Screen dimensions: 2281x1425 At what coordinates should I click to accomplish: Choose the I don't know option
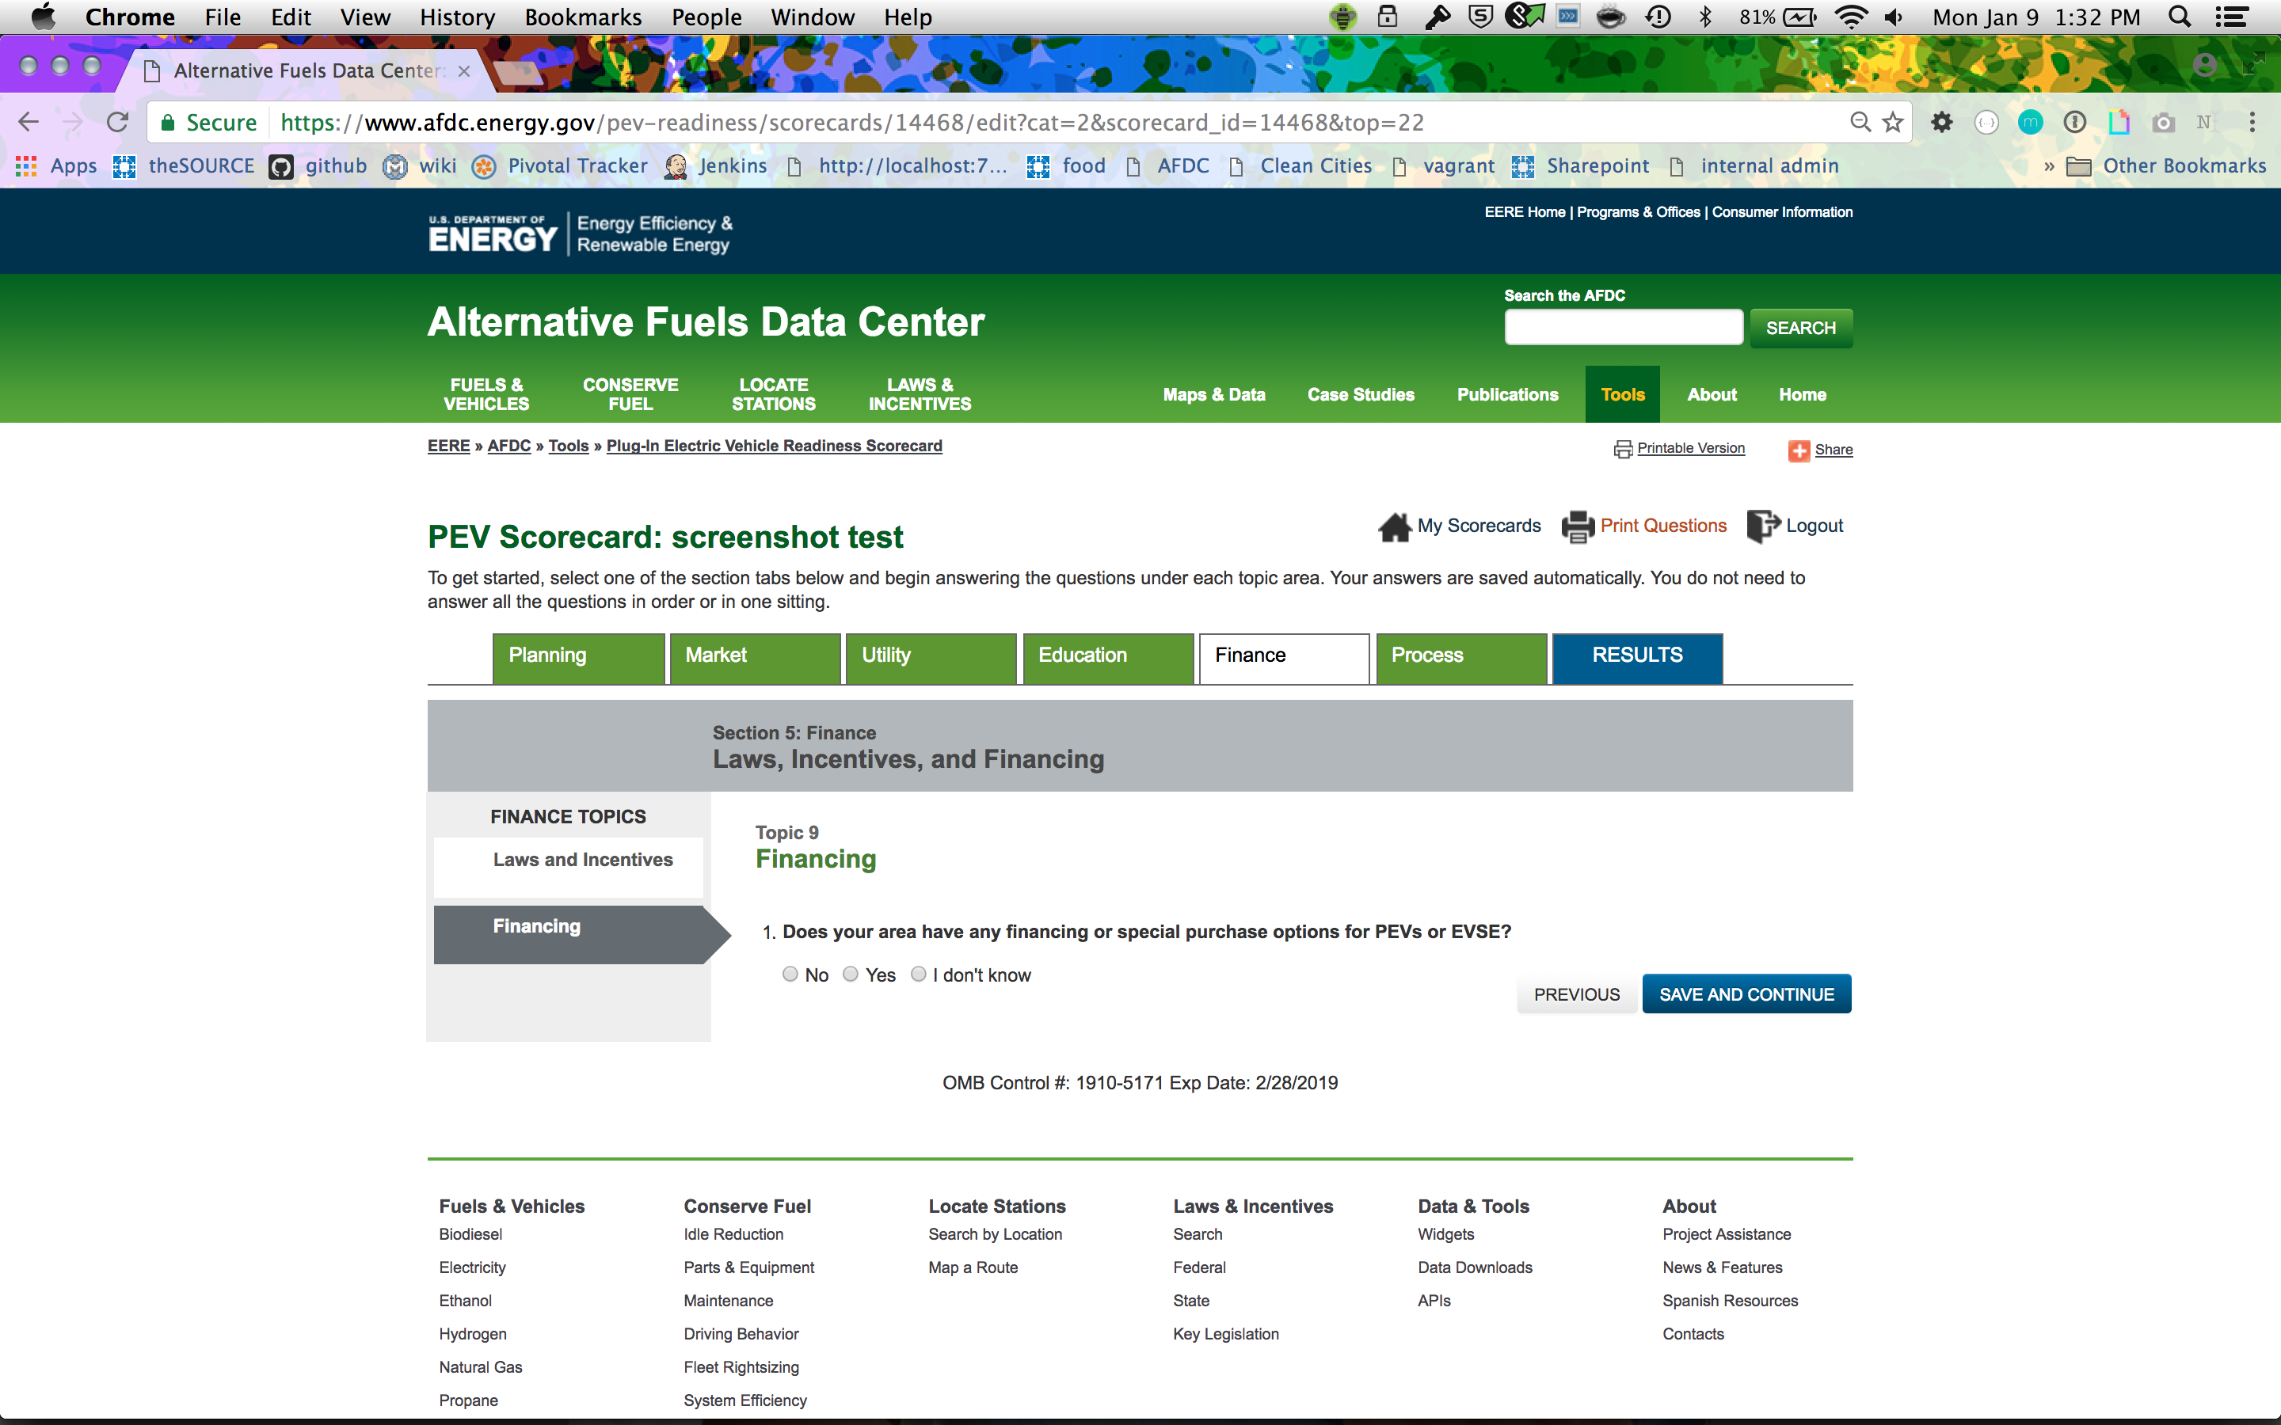tap(918, 974)
